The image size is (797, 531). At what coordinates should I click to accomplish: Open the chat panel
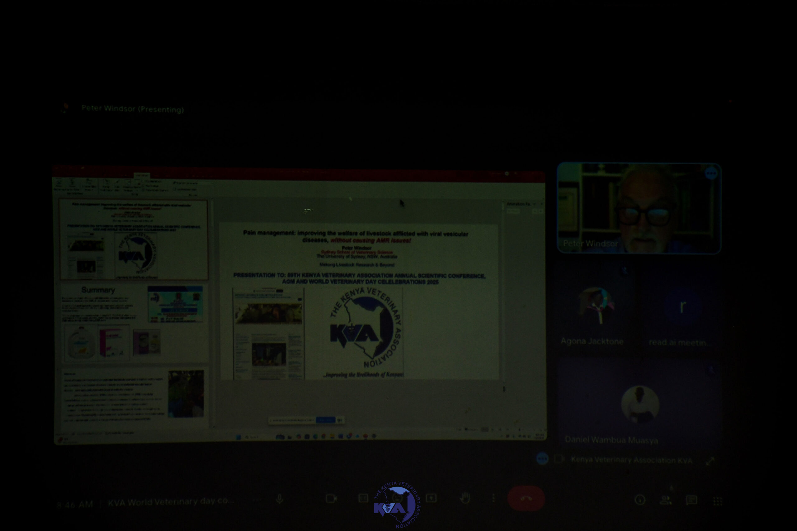click(x=691, y=500)
